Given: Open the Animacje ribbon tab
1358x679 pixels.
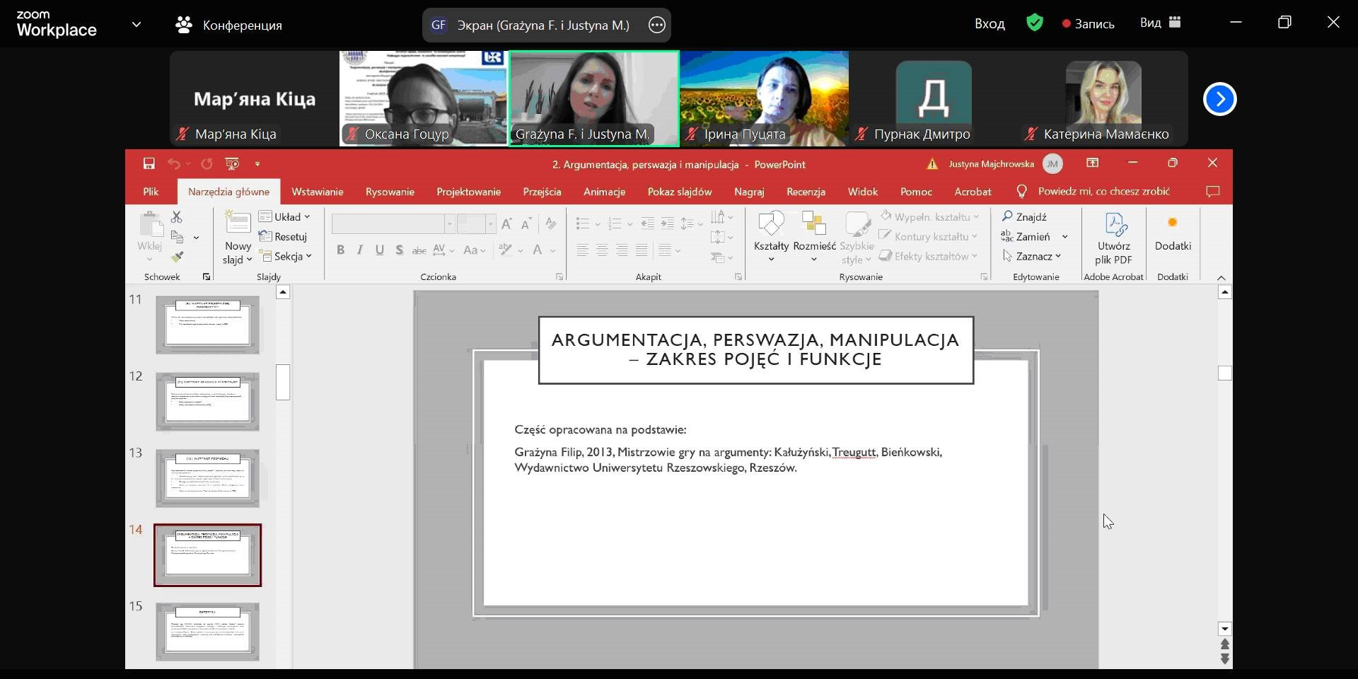Looking at the screenshot, I should pos(604,192).
